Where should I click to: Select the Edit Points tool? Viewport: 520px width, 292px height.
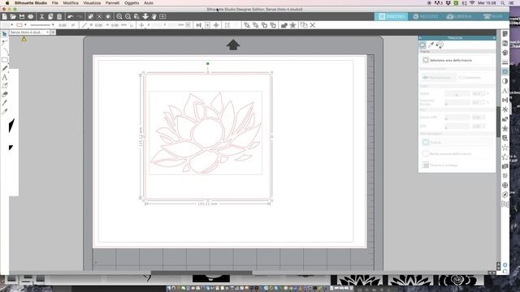(x=4, y=43)
